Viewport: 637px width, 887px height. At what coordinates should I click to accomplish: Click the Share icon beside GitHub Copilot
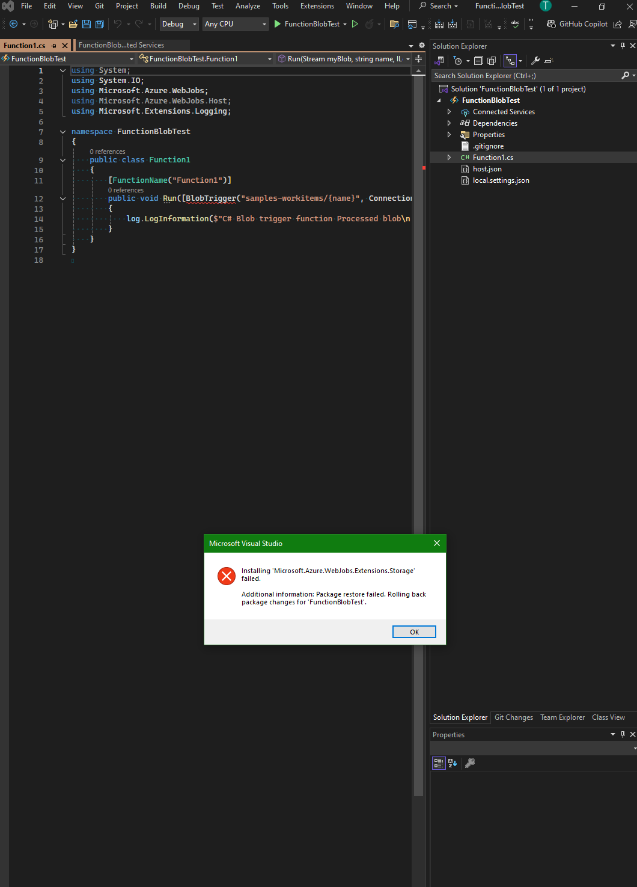(618, 24)
